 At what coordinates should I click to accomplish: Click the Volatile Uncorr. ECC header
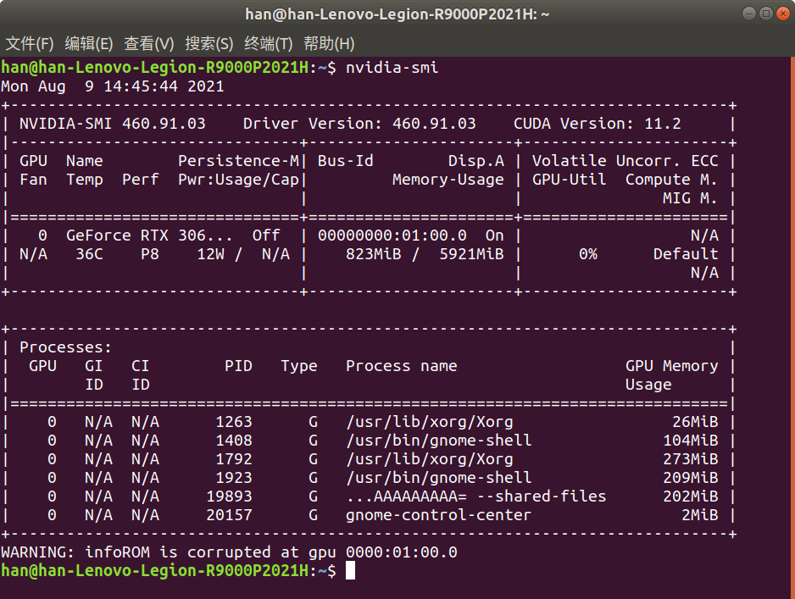[x=625, y=161]
